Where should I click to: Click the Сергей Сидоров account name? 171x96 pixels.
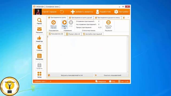[49, 12]
